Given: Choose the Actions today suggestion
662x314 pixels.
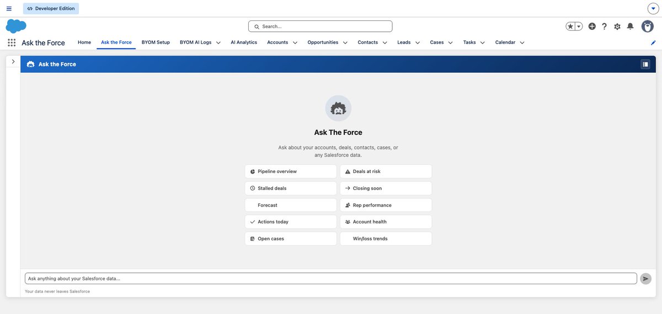Looking at the screenshot, I should point(291,222).
